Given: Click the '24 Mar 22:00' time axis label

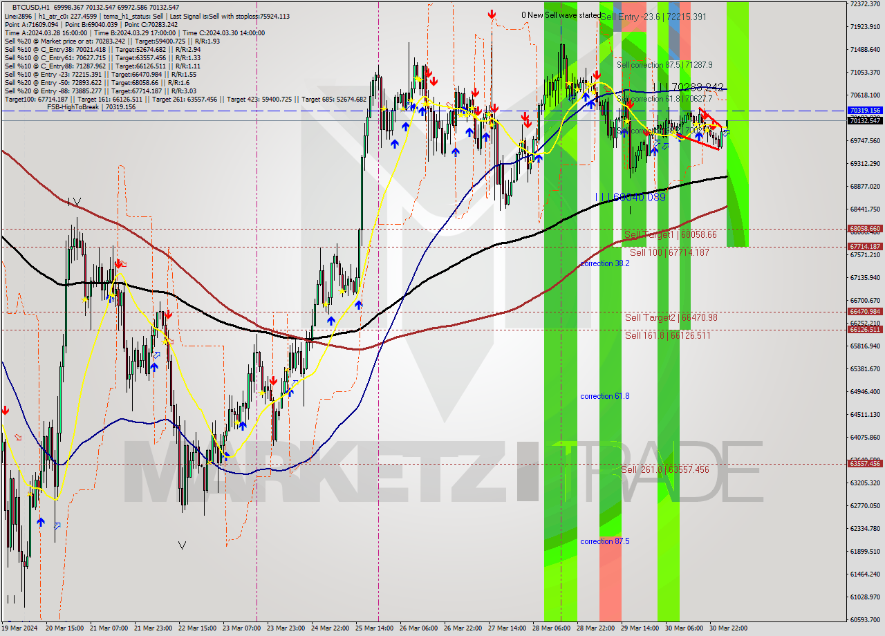Looking at the screenshot, I should pos(330,628).
